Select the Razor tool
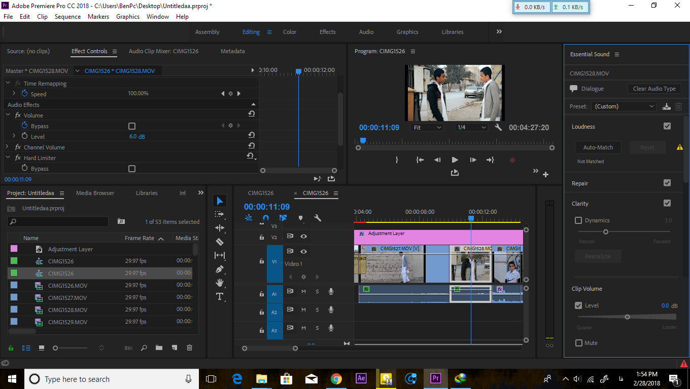Viewport: 690px width, 389px height. 219,242
